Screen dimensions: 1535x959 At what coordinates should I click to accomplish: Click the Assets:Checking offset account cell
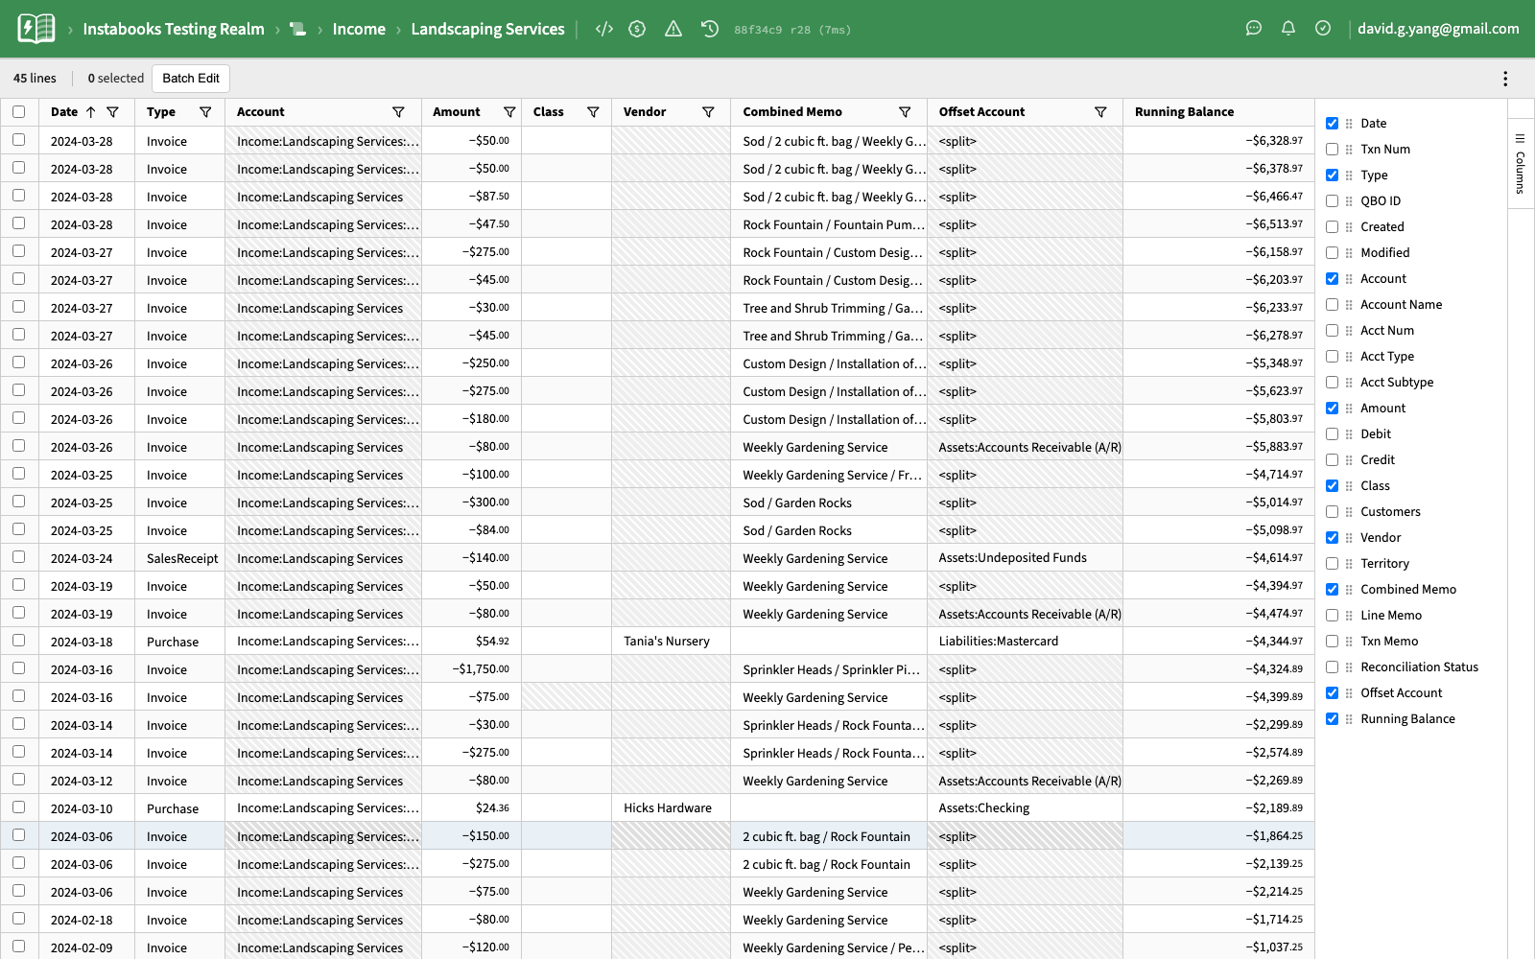(1025, 807)
